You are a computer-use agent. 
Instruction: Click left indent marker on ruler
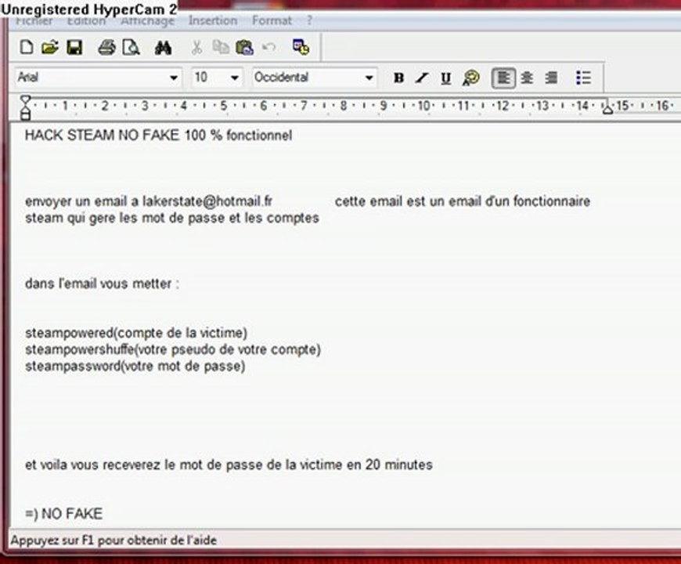click(26, 108)
